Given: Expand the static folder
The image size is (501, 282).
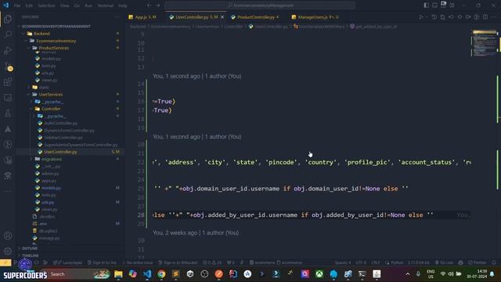Looking at the screenshot, I should point(44,87).
